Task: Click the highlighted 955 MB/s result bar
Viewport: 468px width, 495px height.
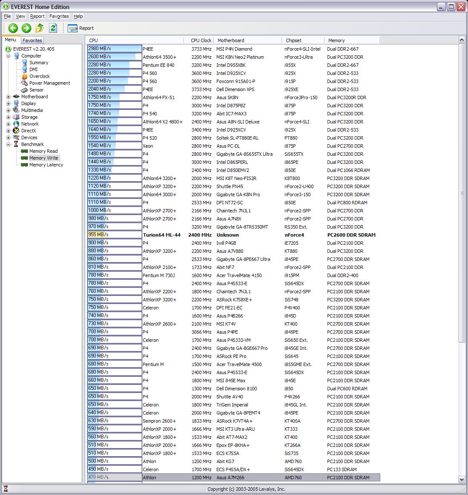Action: click(115, 235)
